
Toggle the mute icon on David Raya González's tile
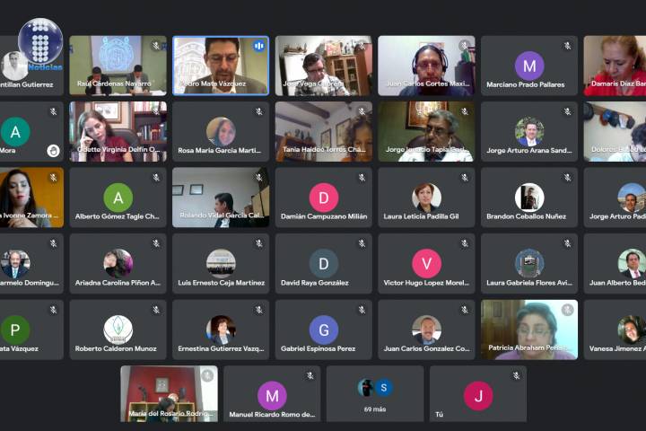pyautogui.click(x=362, y=243)
